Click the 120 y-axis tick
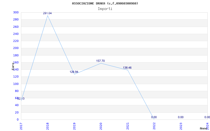This screenshot has height=131, width=210. [x=16, y=77]
